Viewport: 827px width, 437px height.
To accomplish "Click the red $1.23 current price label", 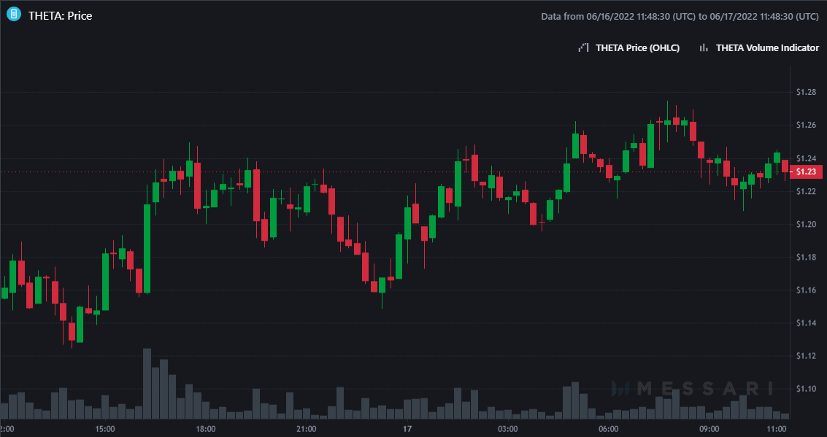I will (x=806, y=171).
